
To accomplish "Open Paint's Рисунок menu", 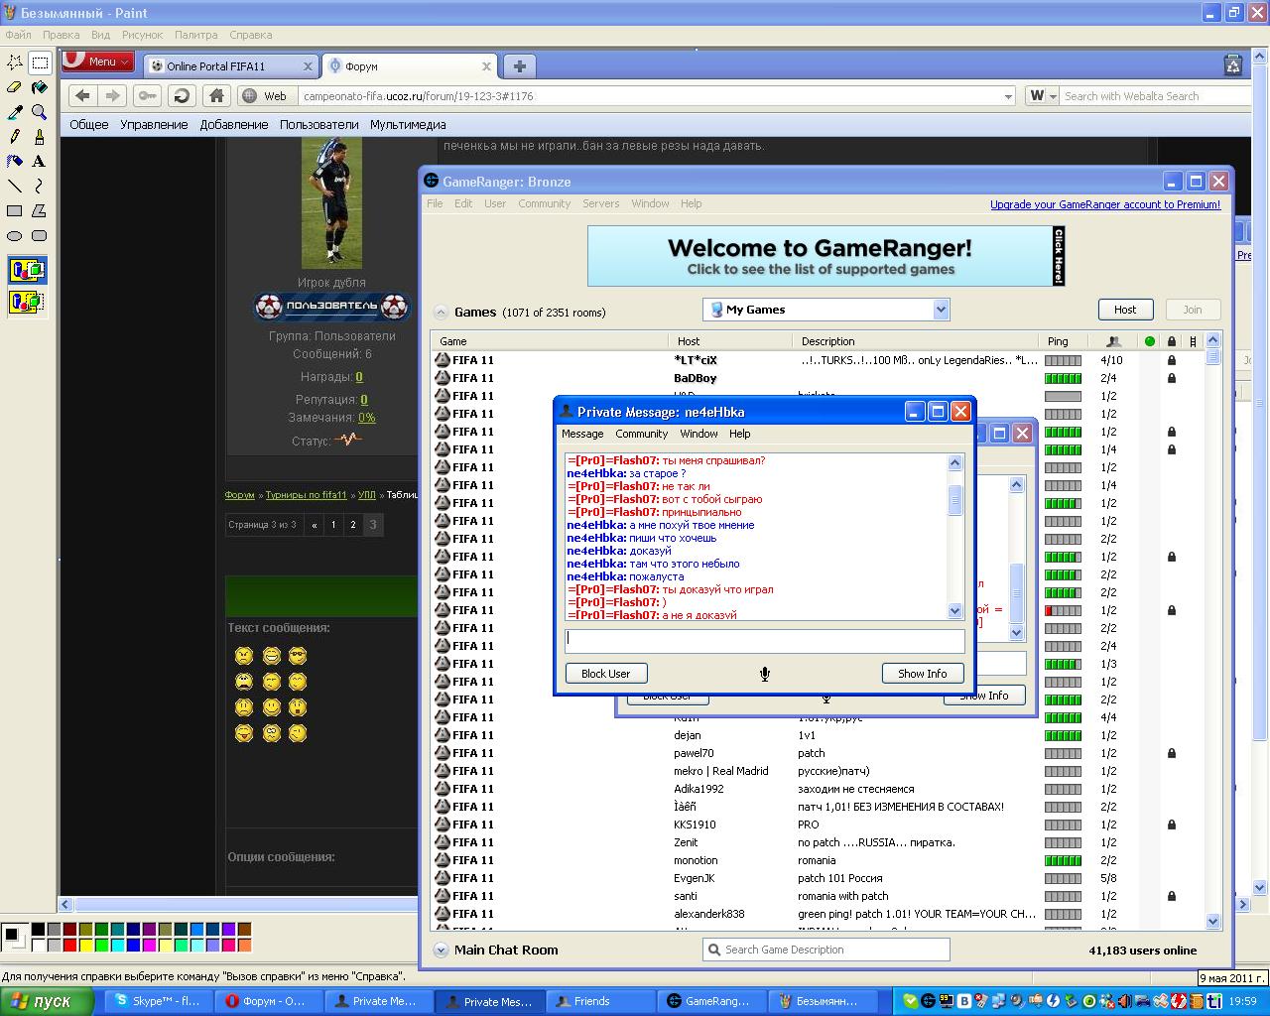I will pyautogui.click(x=142, y=35).
